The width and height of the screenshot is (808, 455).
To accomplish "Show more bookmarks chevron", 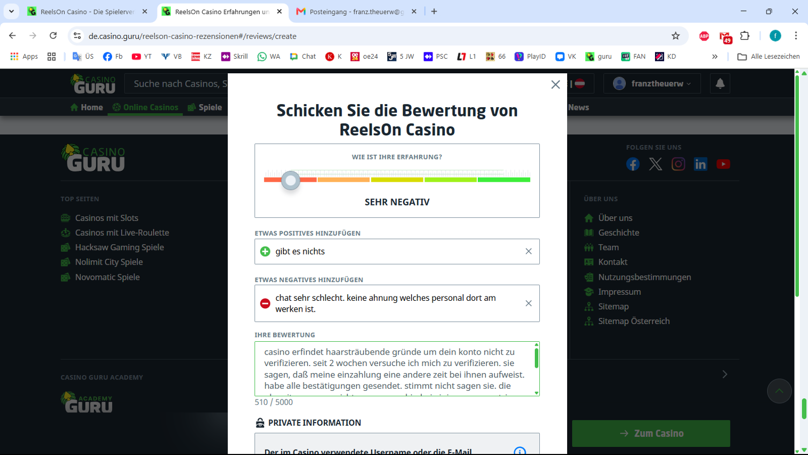I will tap(715, 56).
